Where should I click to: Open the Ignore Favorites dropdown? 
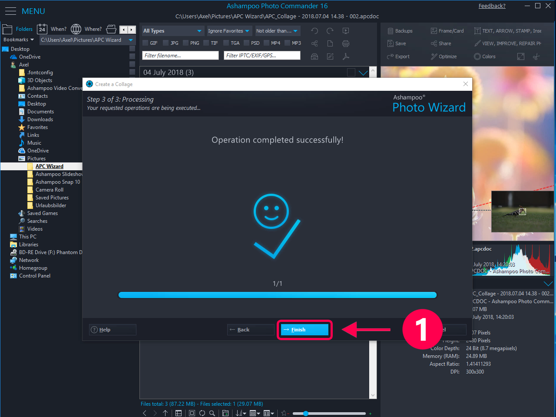[x=229, y=31]
